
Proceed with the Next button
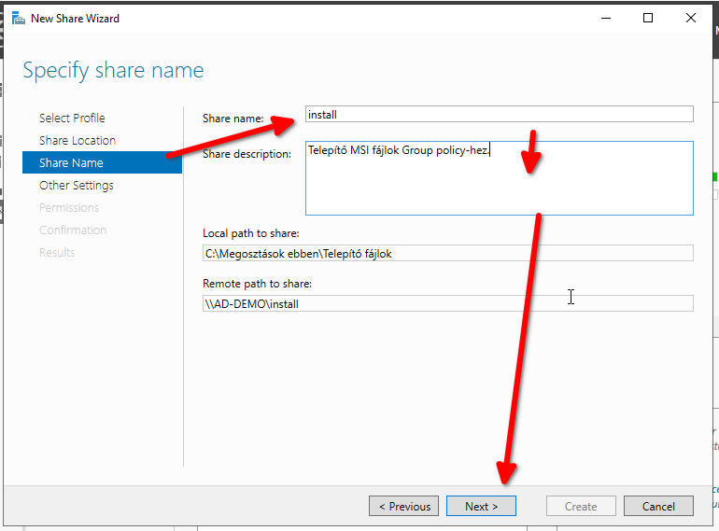pos(481,506)
